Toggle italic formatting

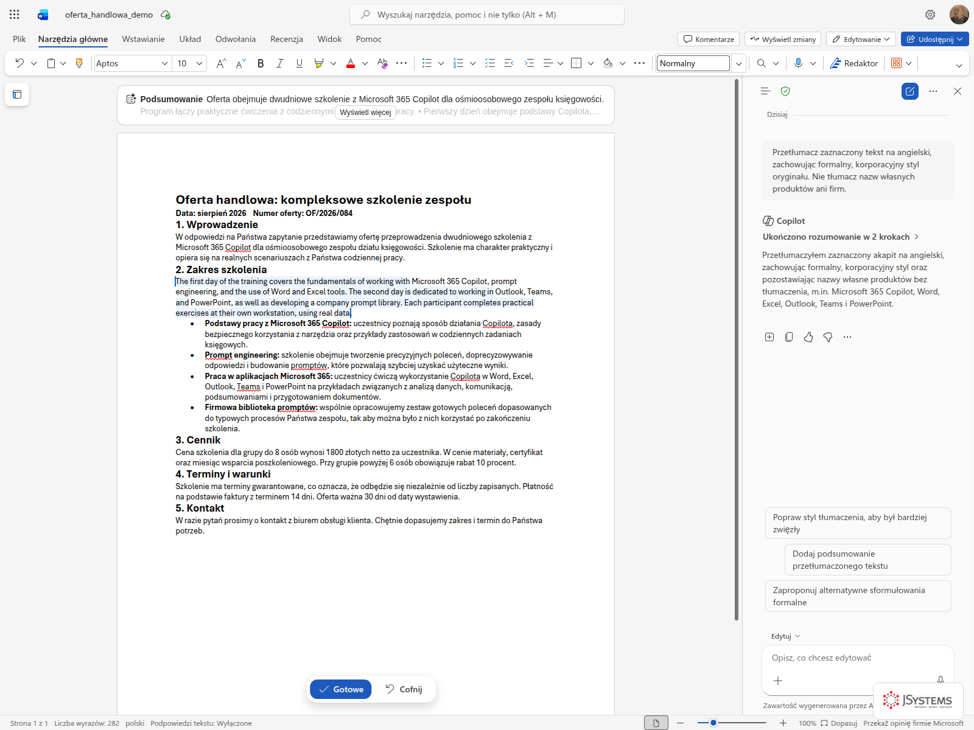[280, 63]
